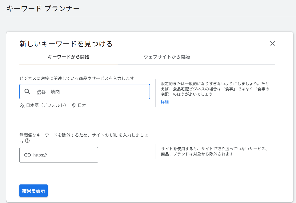This screenshot has height=203, width=296.
Task: Click the 新しいキーワードを見つける heading
Action: [x=66, y=44]
